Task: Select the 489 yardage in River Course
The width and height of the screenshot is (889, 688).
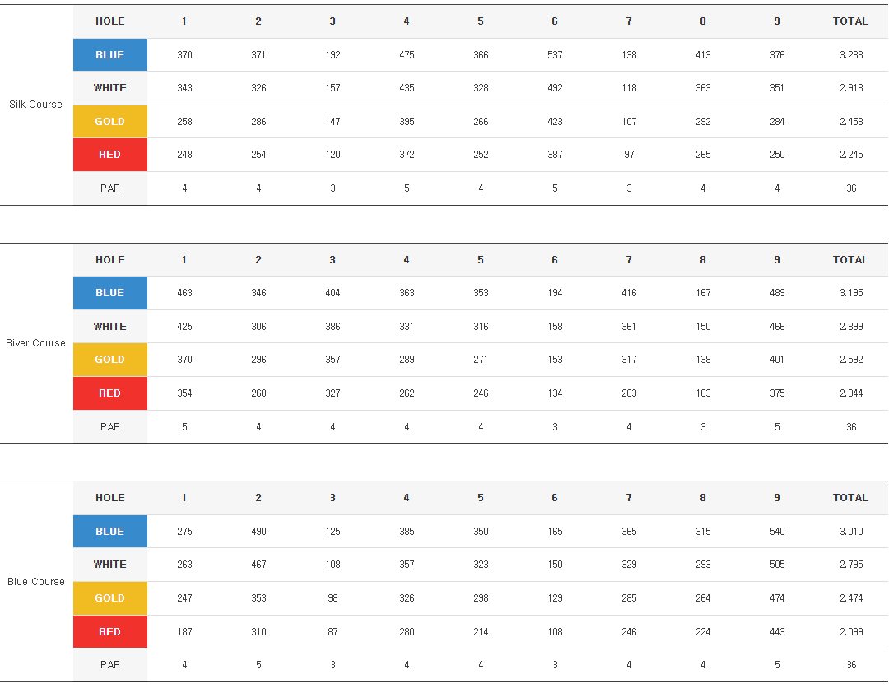Action: (777, 293)
